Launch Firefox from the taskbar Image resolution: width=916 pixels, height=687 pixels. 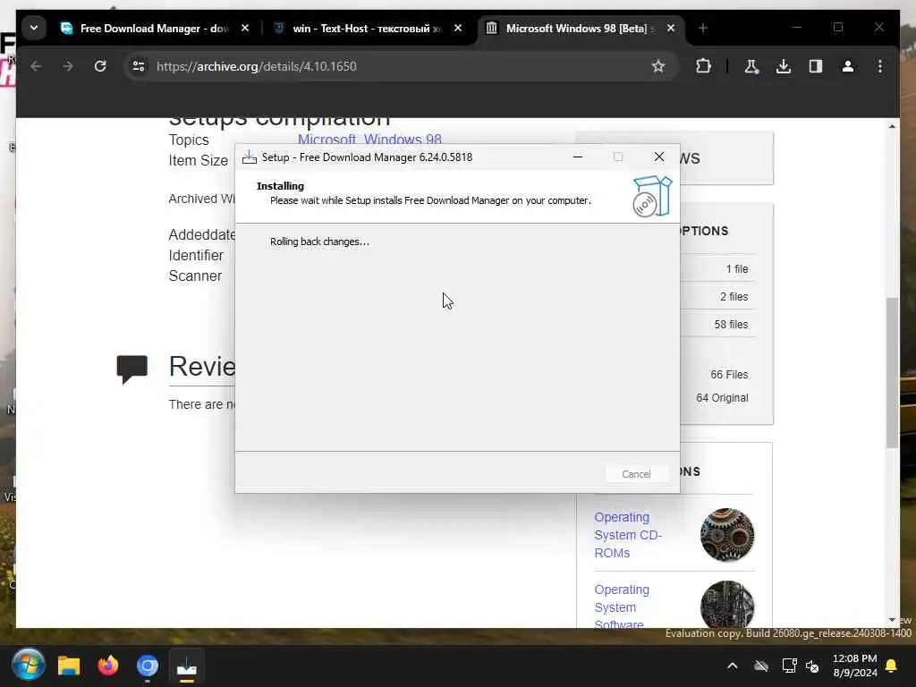107,666
